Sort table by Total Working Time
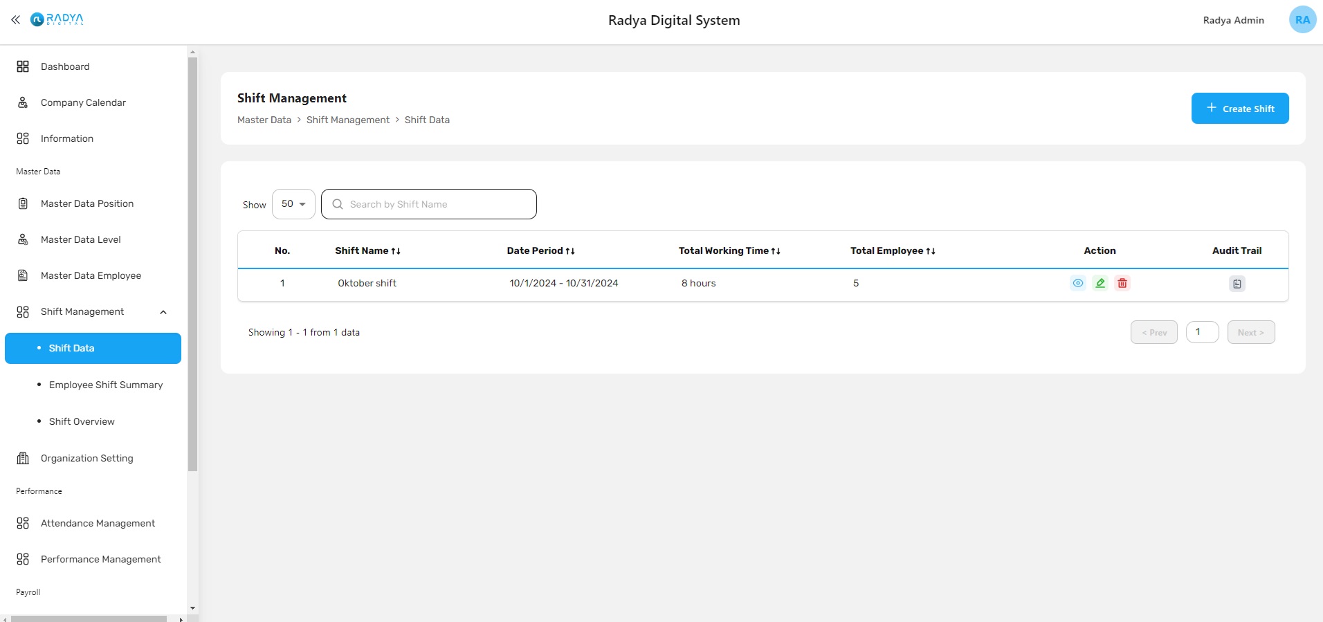The image size is (1323, 622). pos(729,250)
